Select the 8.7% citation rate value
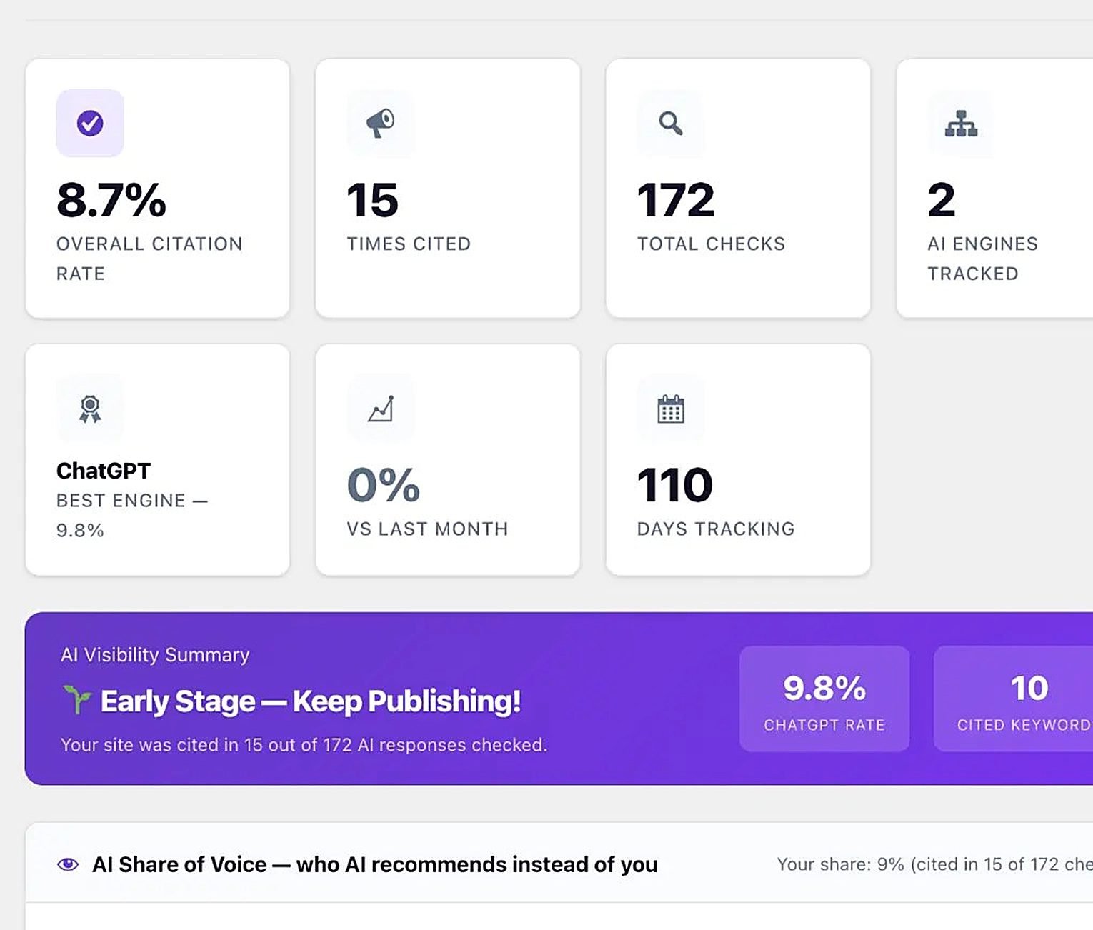Screen dimensions: 1093x930 pyautogui.click(x=111, y=200)
